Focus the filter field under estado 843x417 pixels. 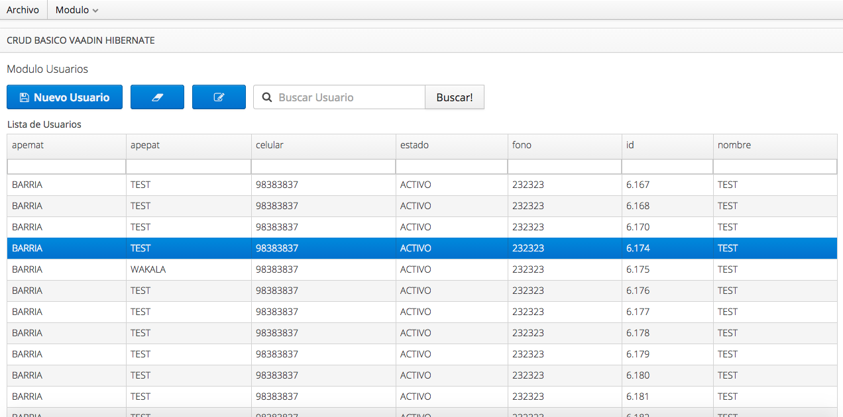(x=451, y=166)
